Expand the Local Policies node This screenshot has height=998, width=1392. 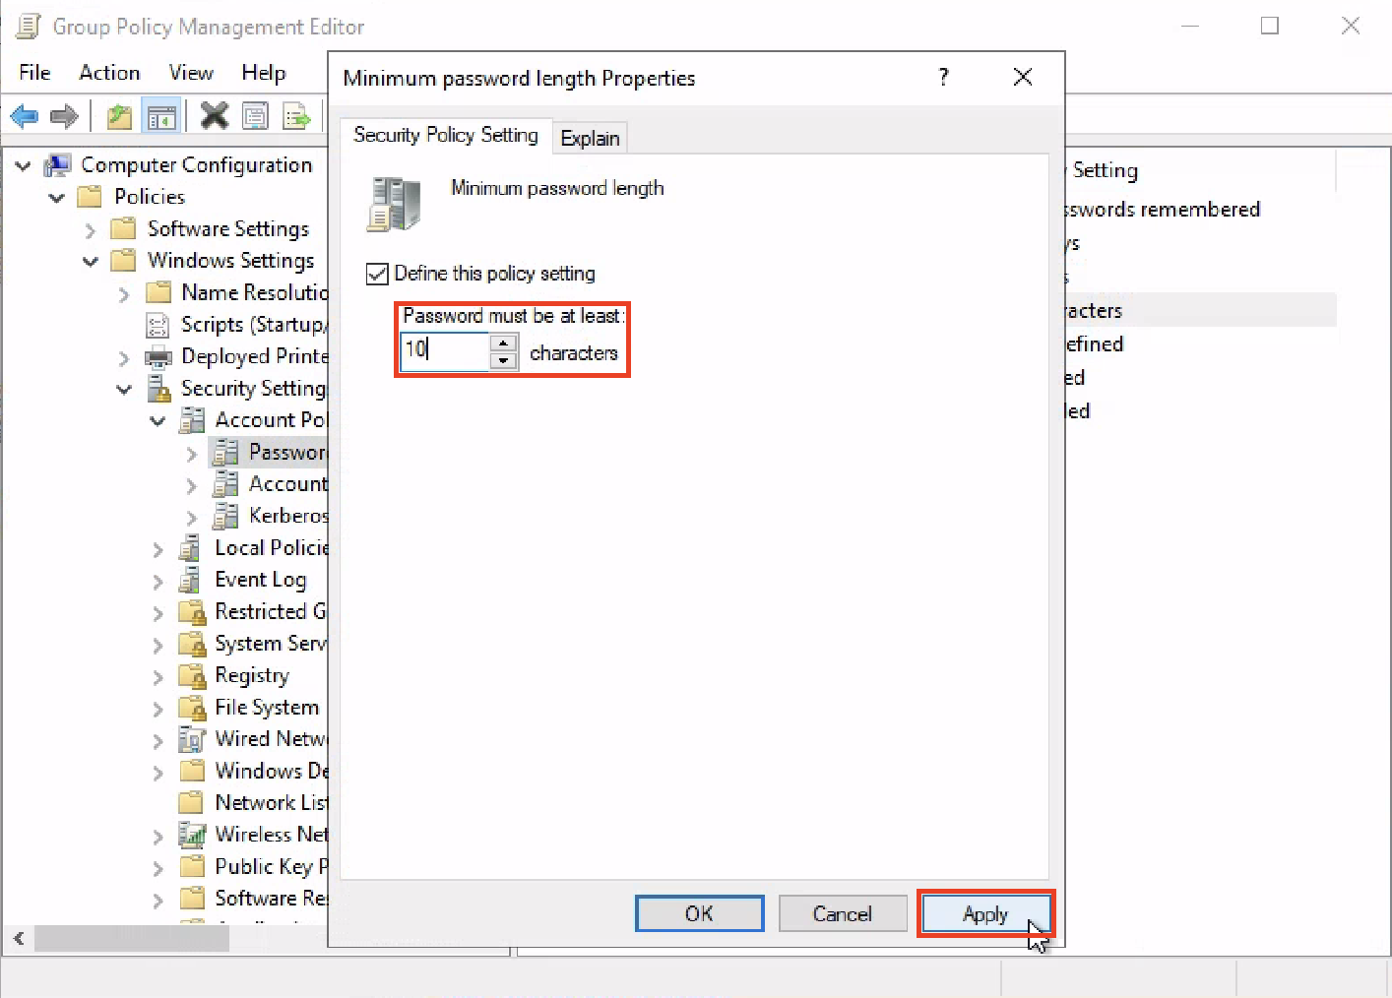[158, 549]
